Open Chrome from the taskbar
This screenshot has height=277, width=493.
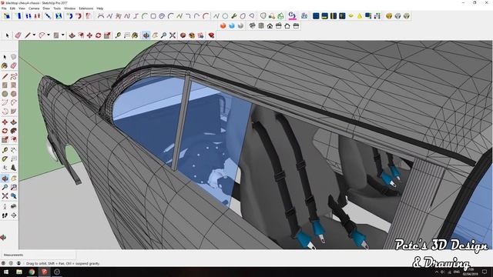(32, 272)
